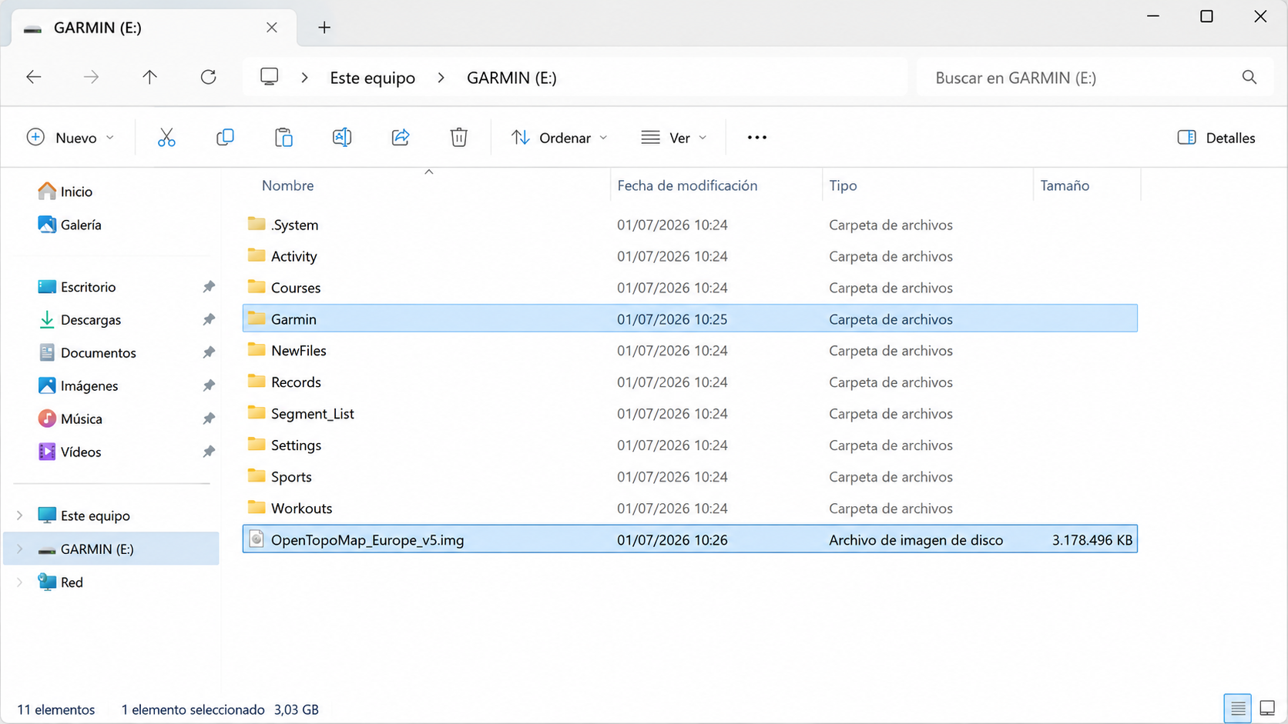Sort by the Nombre column header

[287, 185]
